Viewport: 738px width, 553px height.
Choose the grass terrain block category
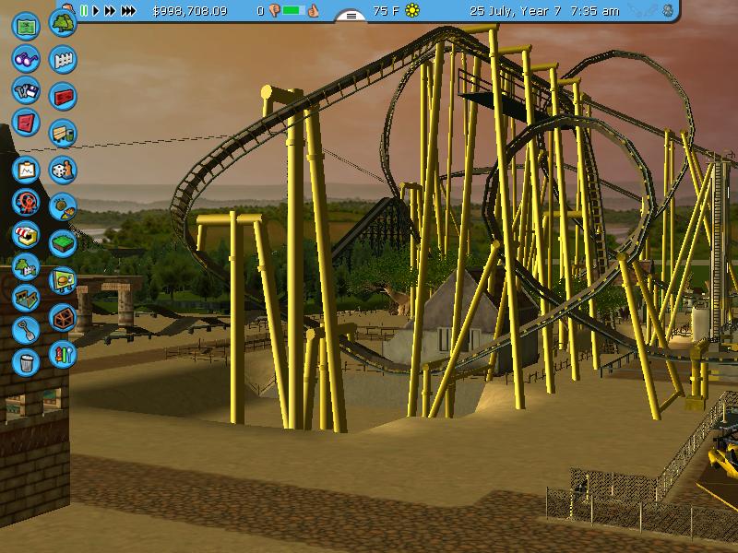[x=63, y=243]
